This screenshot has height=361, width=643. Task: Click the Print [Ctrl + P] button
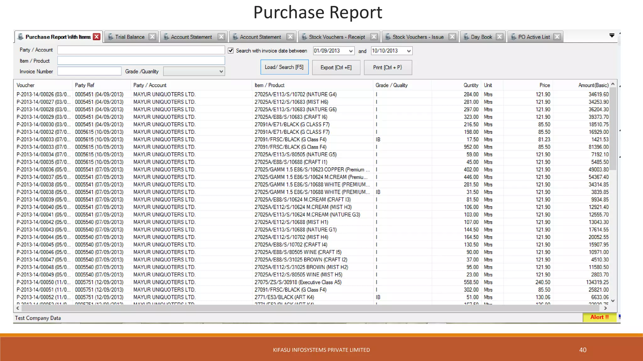point(388,67)
